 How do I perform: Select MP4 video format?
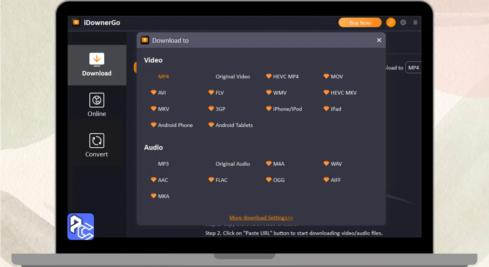[x=164, y=77]
